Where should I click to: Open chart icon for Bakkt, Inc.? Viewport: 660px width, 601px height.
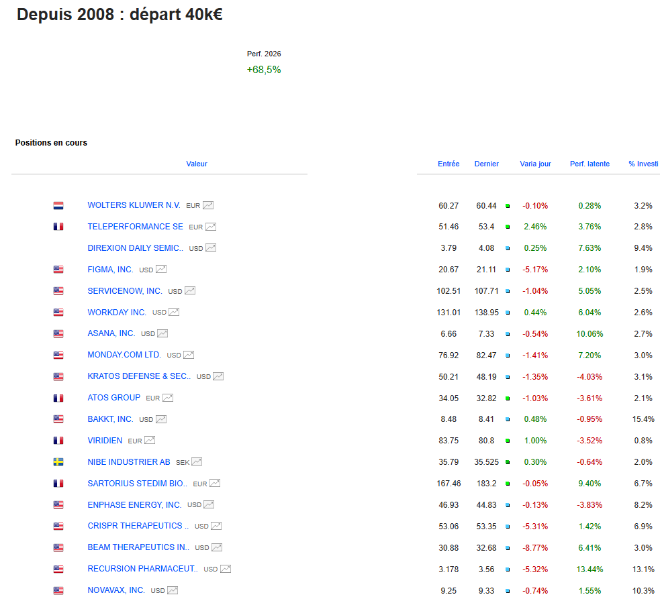click(x=160, y=419)
